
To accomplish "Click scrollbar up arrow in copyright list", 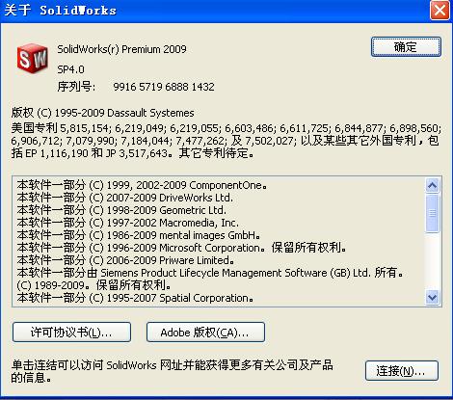I will pyautogui.click(x=433, y=185).
